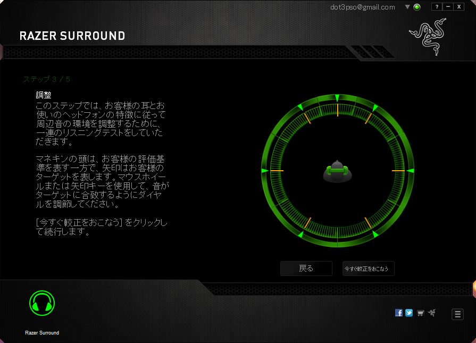Image resolution: width=476 pixels, height=343 pixels.
Task: Click the mannequin head in the dial center
Action: (337, 171)
